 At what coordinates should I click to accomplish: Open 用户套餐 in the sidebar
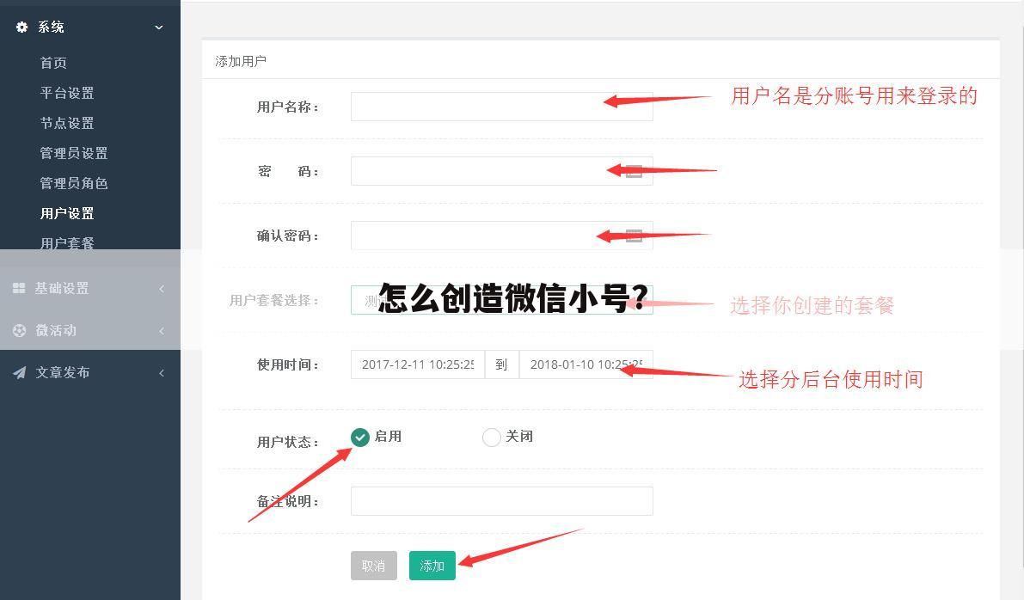(x=67, y=243)
